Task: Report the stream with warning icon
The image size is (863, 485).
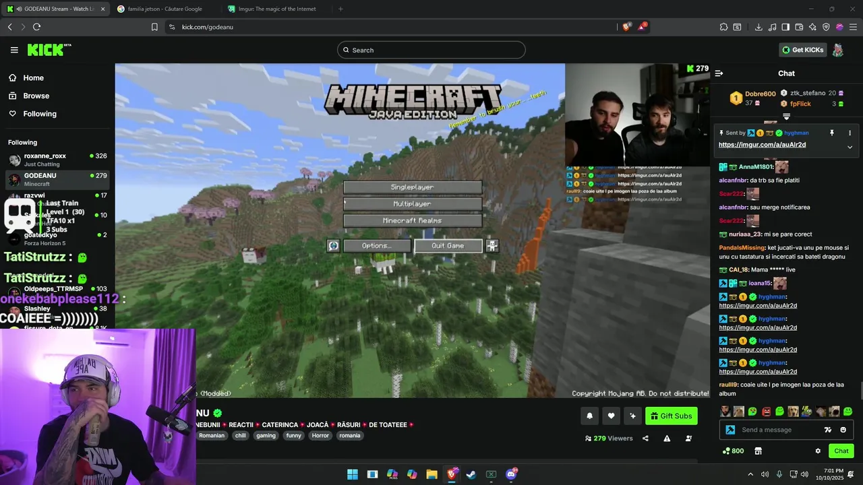Action: click(x=667, y=439)
